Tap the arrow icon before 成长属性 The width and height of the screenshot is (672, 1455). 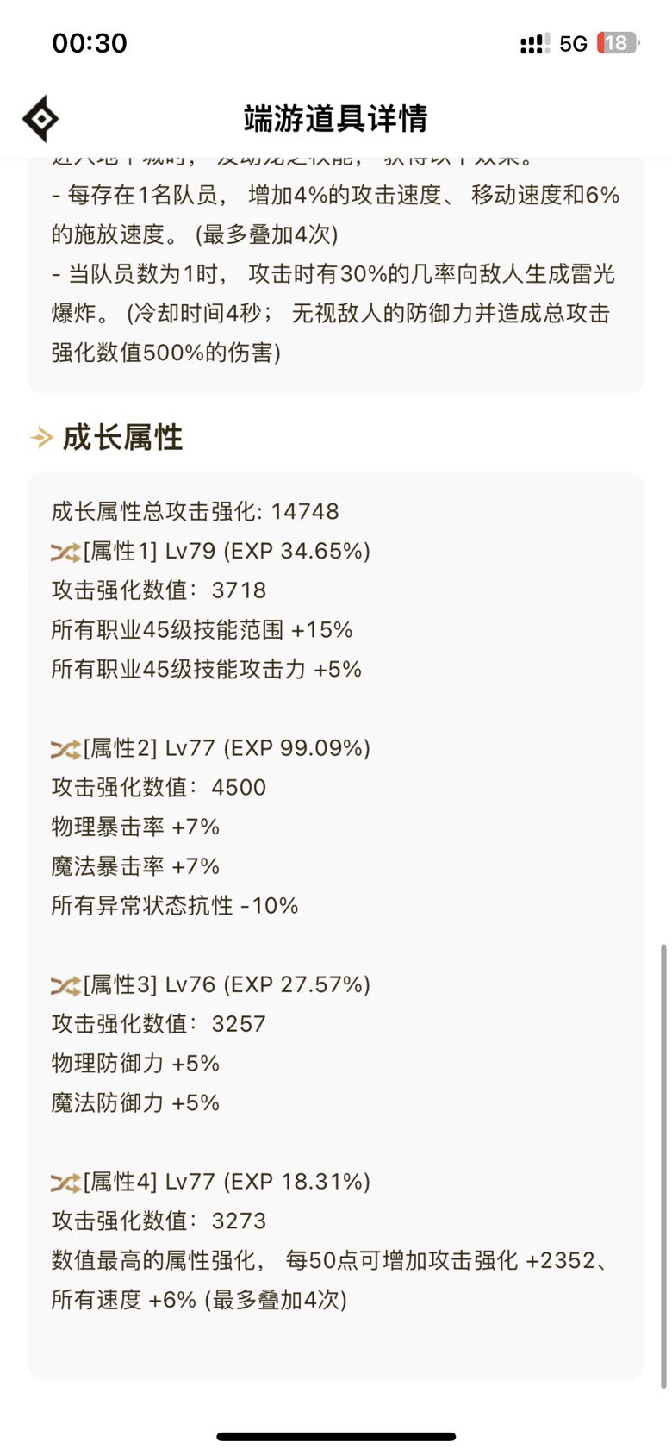click(x=41, y=438)
